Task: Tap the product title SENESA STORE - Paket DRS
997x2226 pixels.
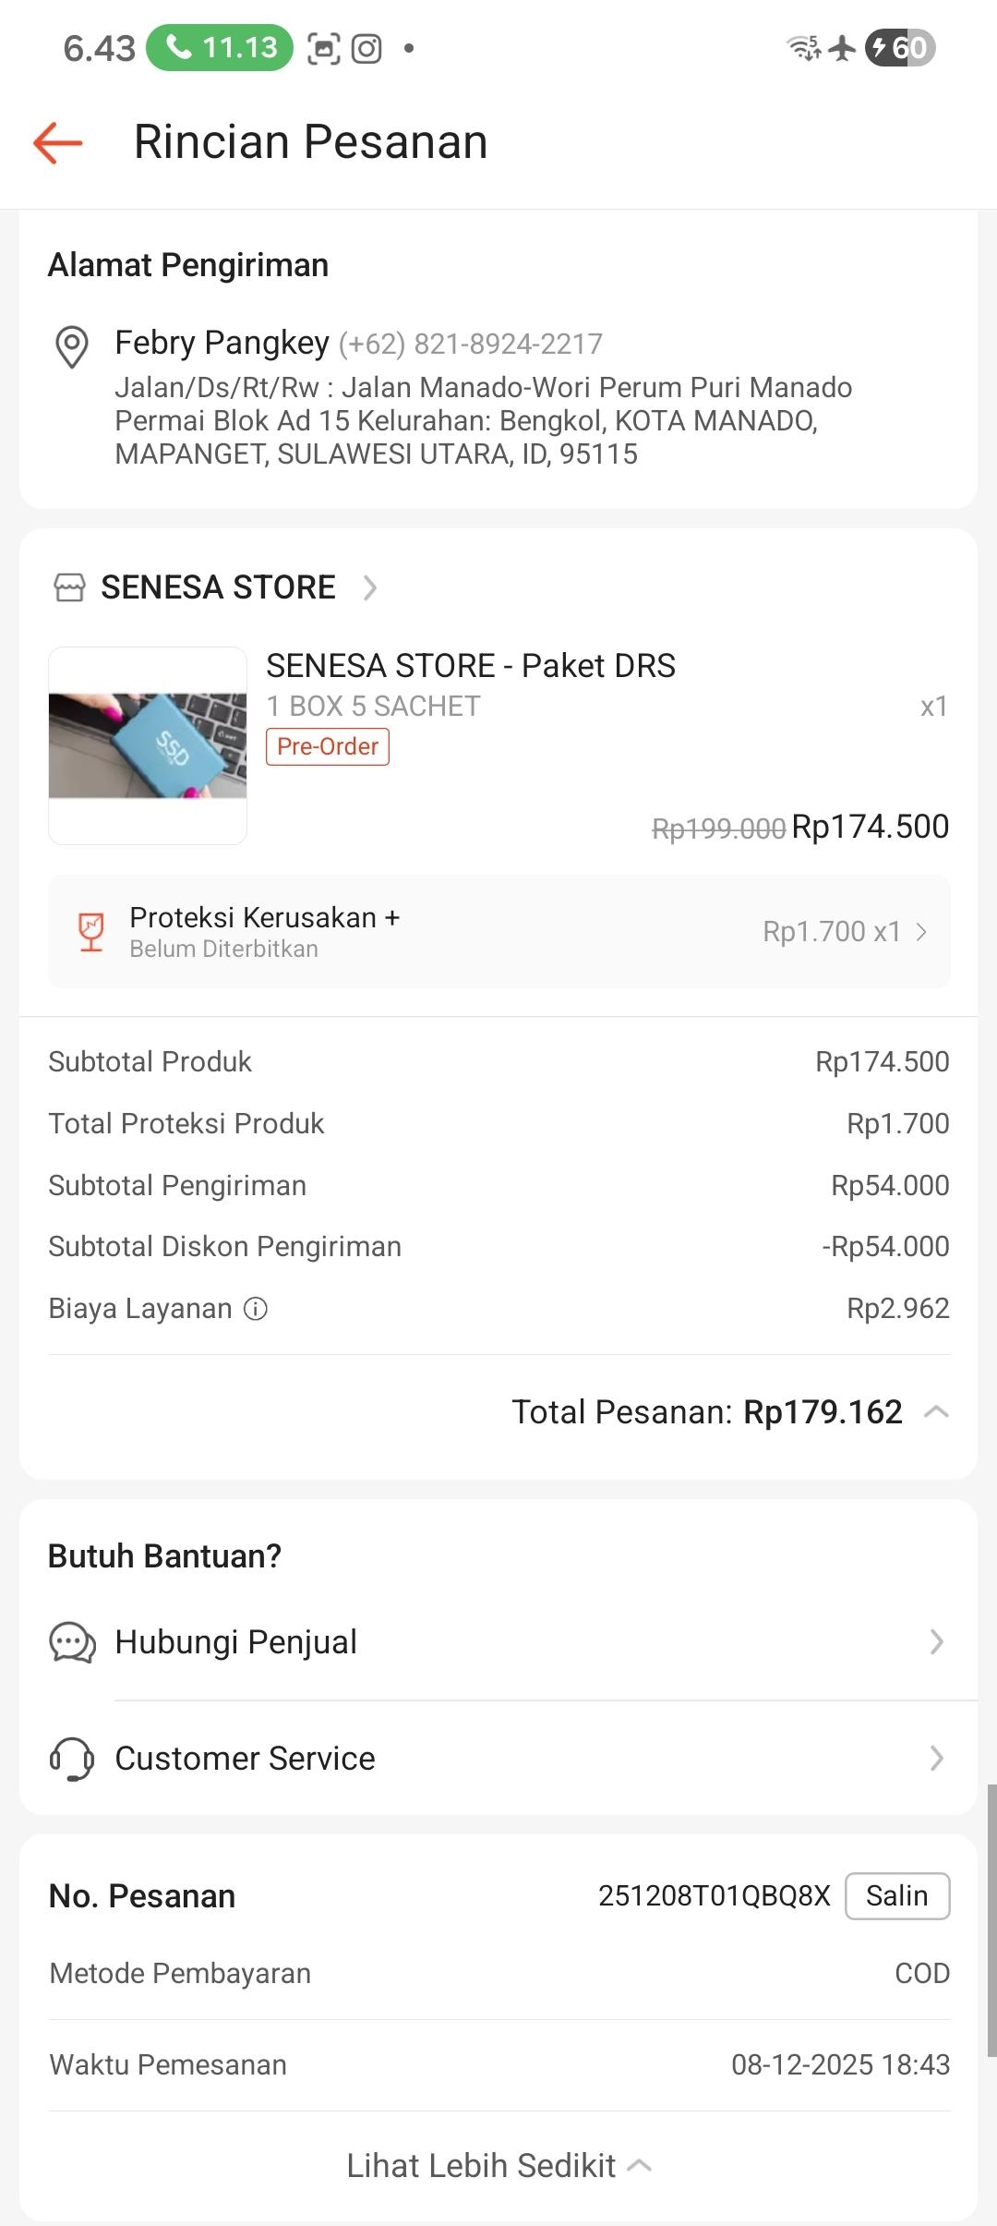Action: coord(471,666)
